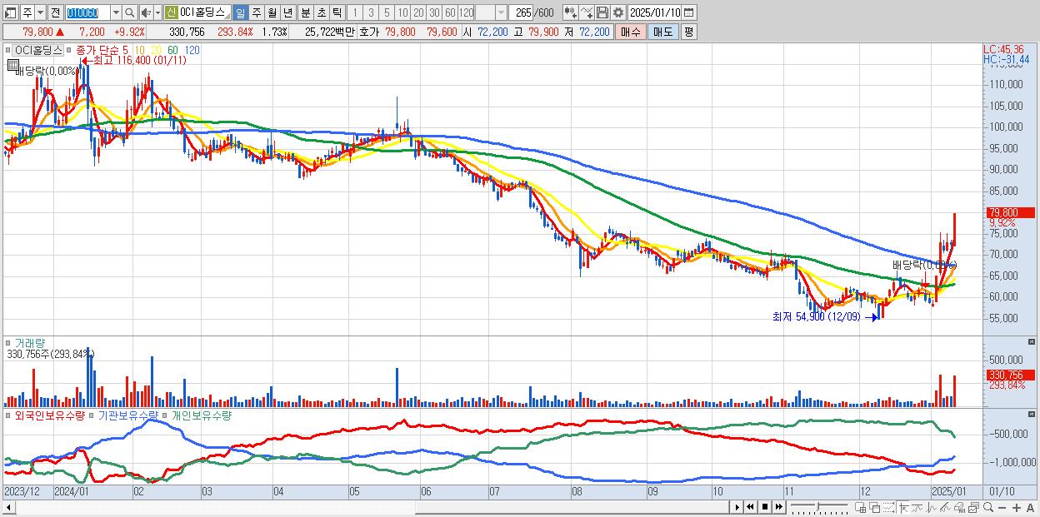The image size is (1040, 517).
Task: Toggle the 개인보유수량 legend checkbox
Action: coord(165,415)
